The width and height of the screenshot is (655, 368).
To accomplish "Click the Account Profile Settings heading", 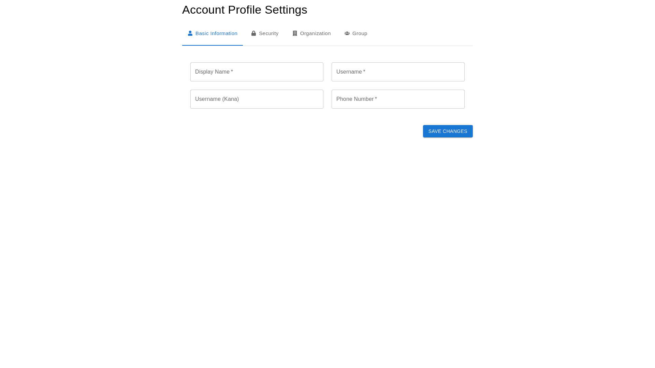I will (245, 10).
